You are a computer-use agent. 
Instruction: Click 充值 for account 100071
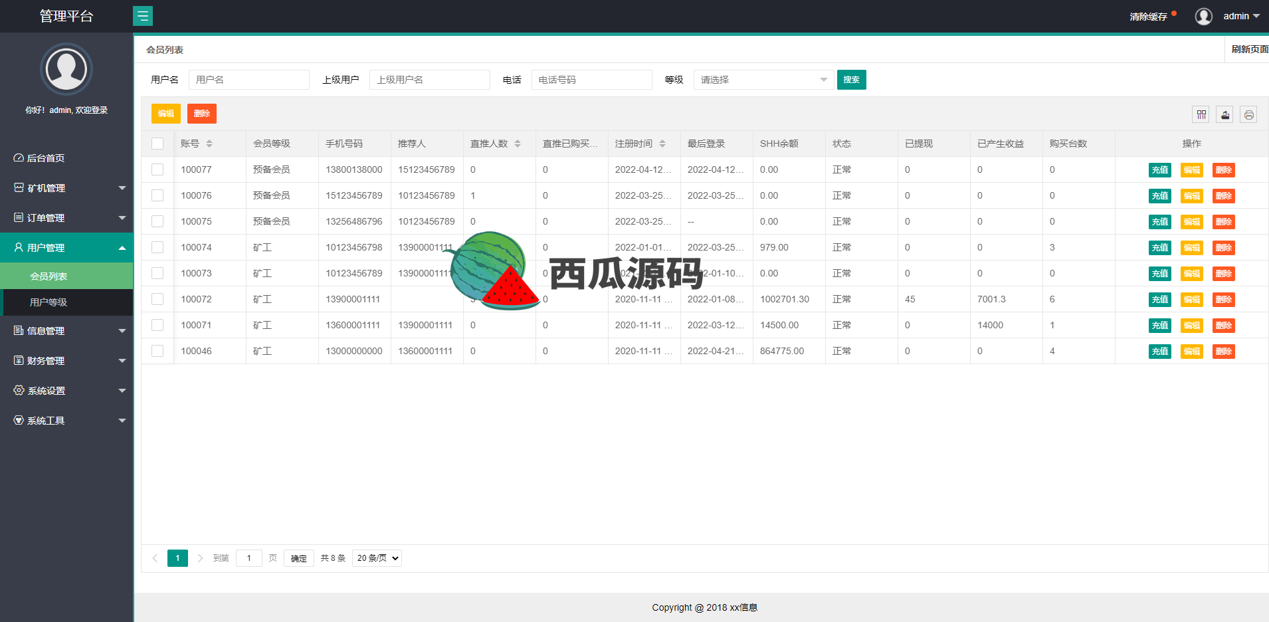[x=1160, y=326]
